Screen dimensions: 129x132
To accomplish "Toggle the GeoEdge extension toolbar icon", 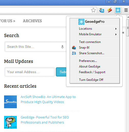I will (118, 10).
